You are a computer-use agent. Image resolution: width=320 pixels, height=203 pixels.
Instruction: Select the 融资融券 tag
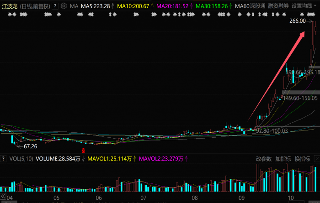coord(278,6)
